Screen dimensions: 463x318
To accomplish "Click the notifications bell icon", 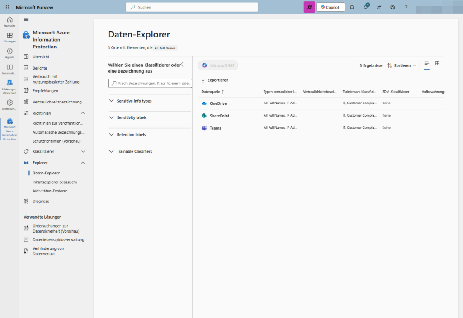I will point(352,7).
